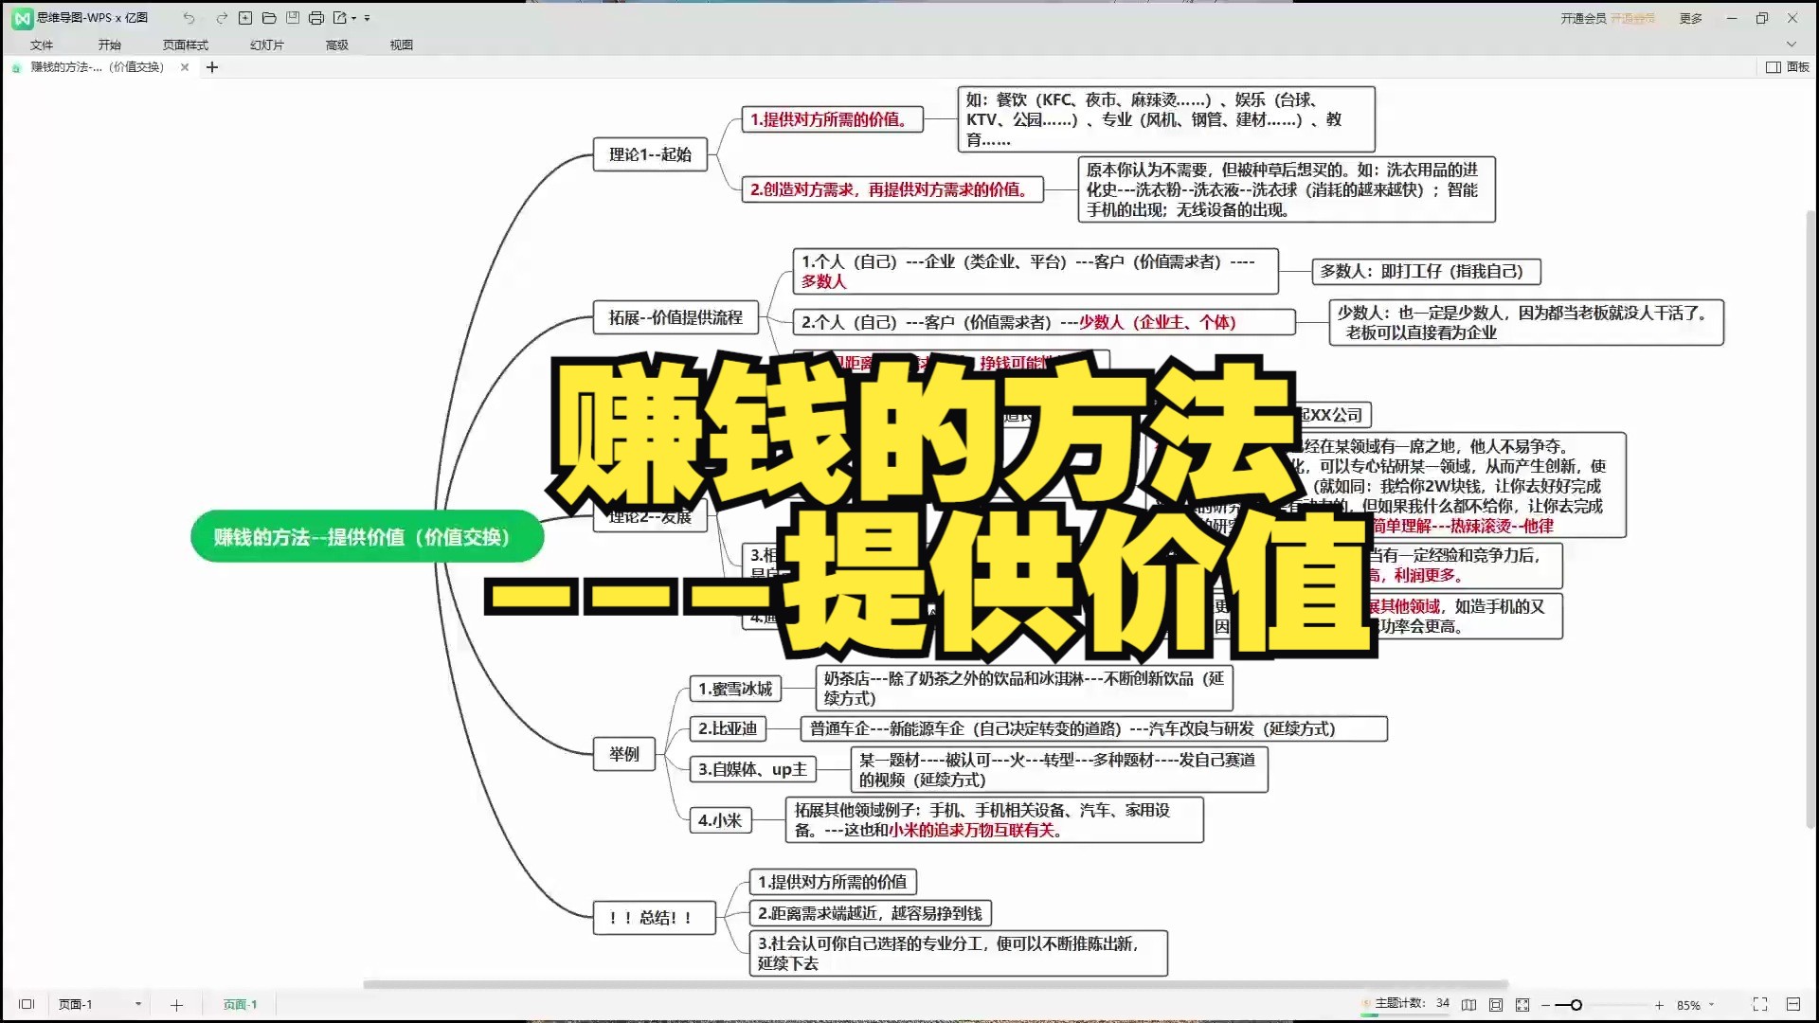Viewport: 1819px width, 1023px height.
Task: Switch to the 页面样式 ribbon tab
Action: click(185, 45)
